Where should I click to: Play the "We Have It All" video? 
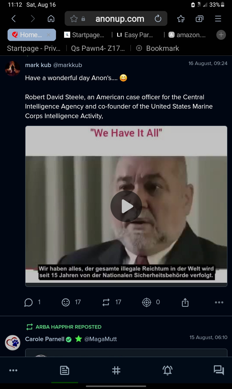pyautogui.click(x=126, y=206)
